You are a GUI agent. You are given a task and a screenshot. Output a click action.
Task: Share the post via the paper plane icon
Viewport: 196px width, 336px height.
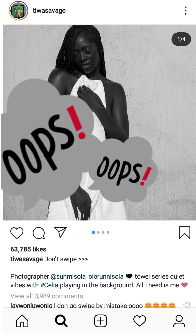click(60, 233)
